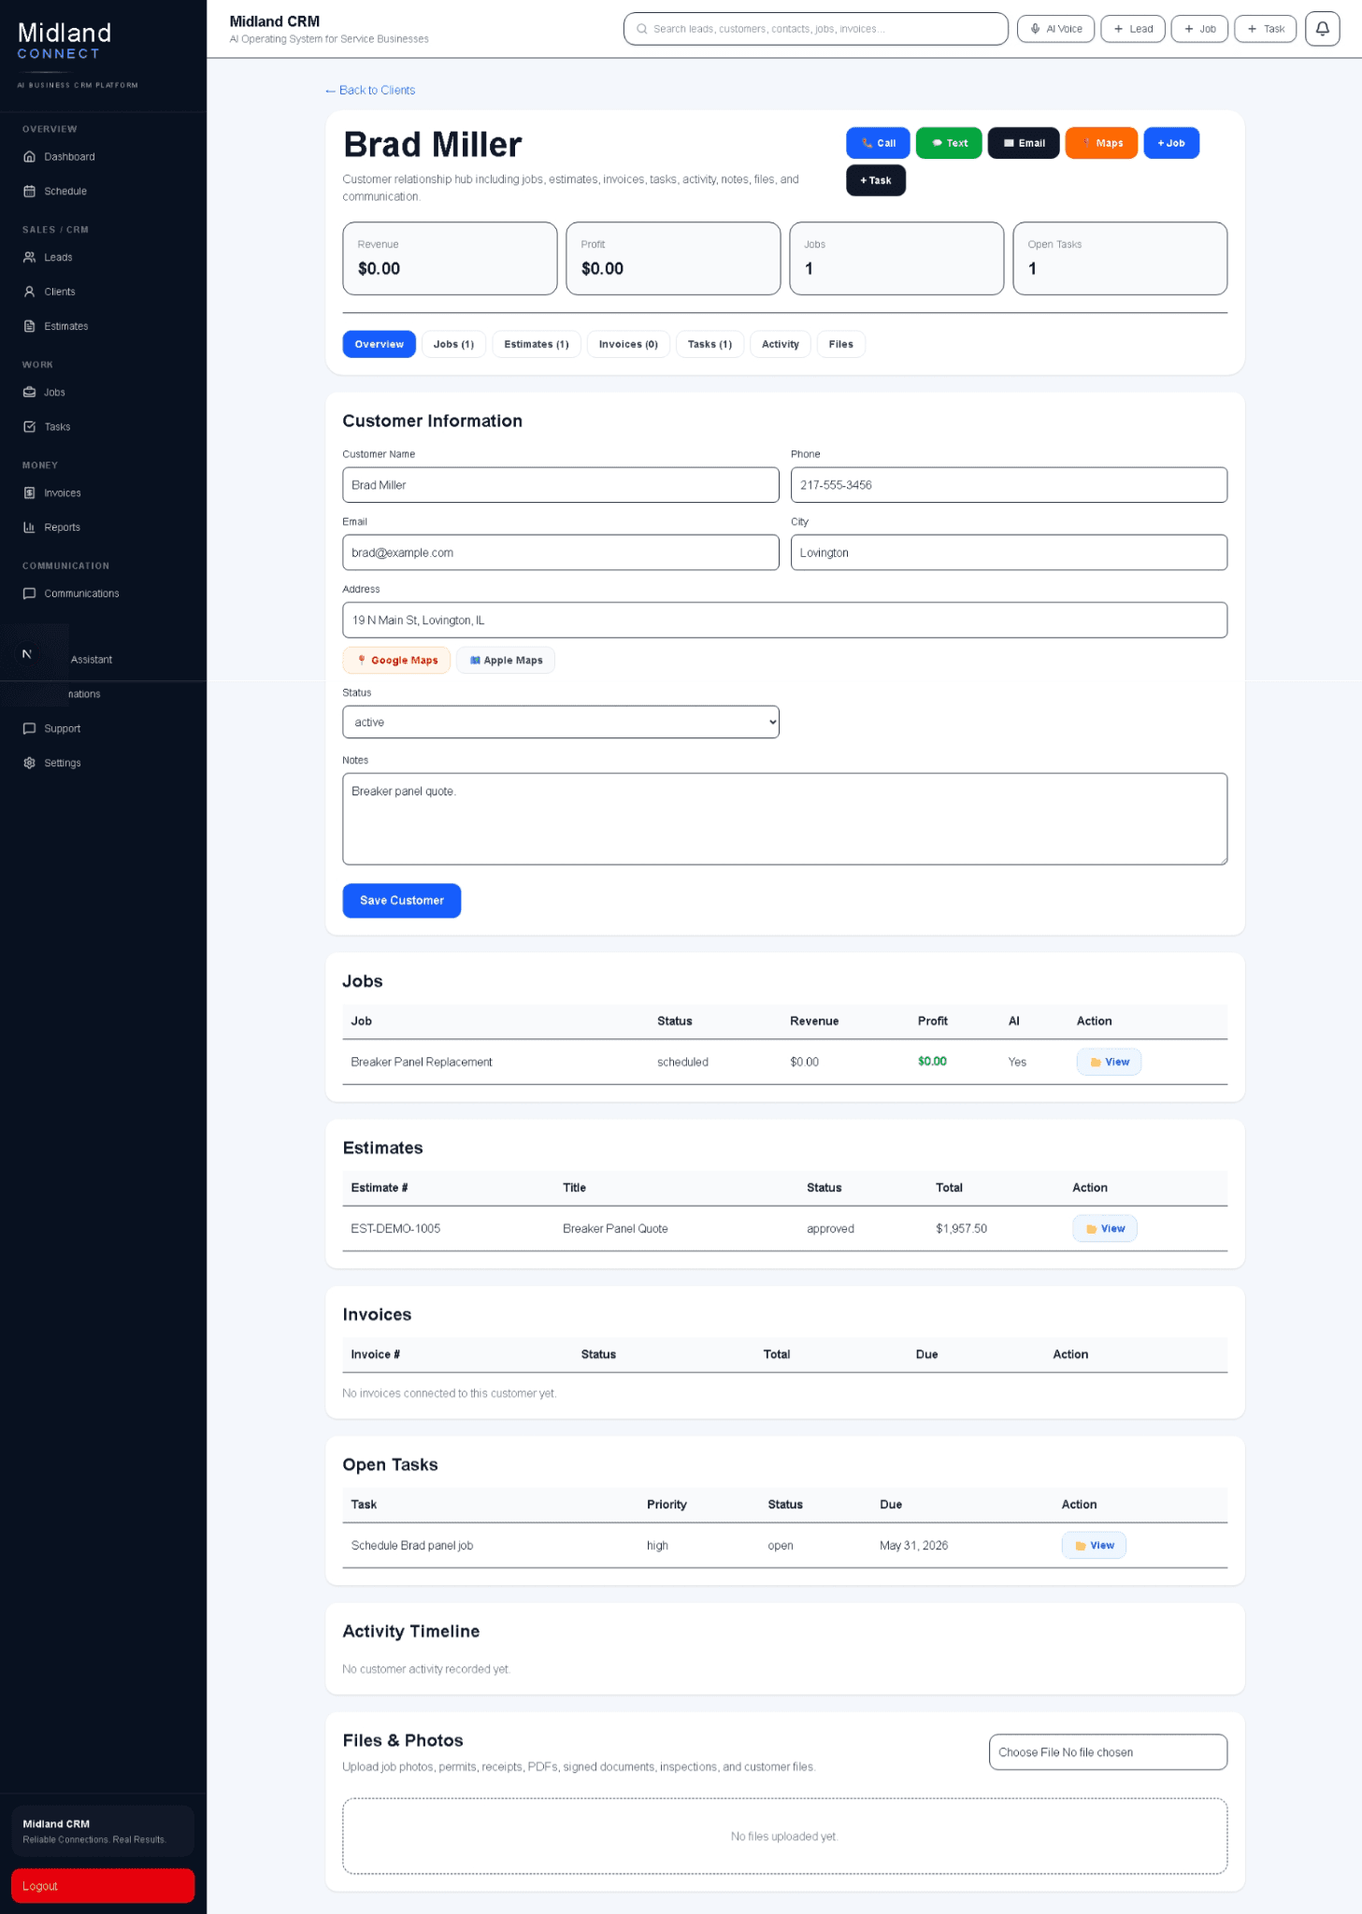
Task: Click the magnifier icon in search bar
Action: point(641,29)
